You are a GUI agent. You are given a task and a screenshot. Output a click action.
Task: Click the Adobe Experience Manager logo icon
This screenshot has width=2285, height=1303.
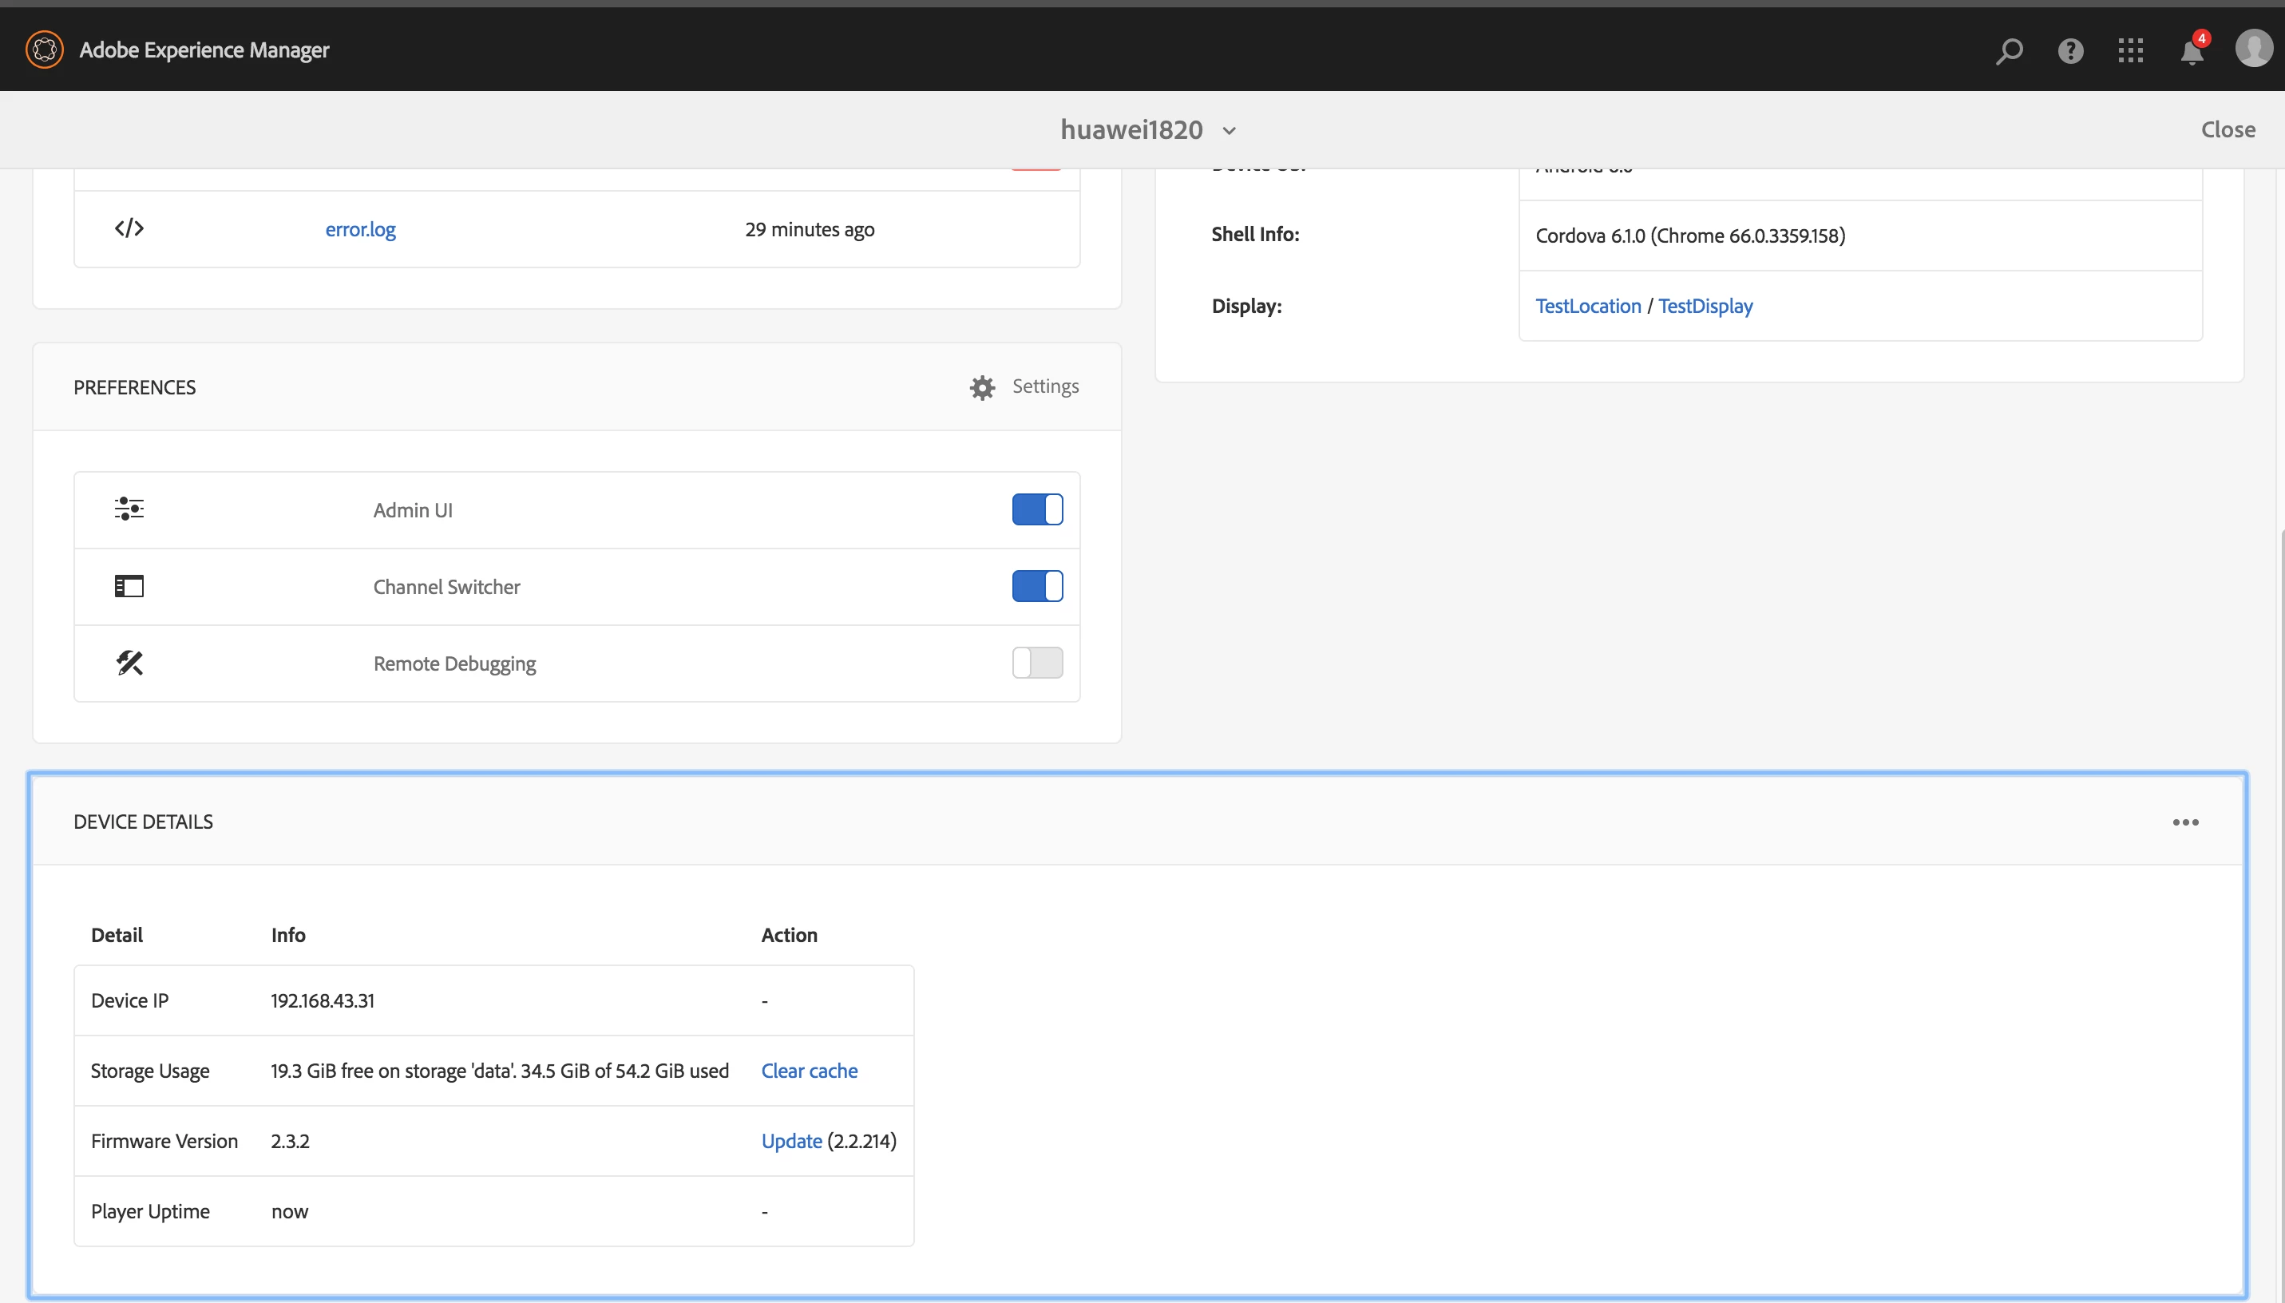pyautogui.click(x=45, y=50)
